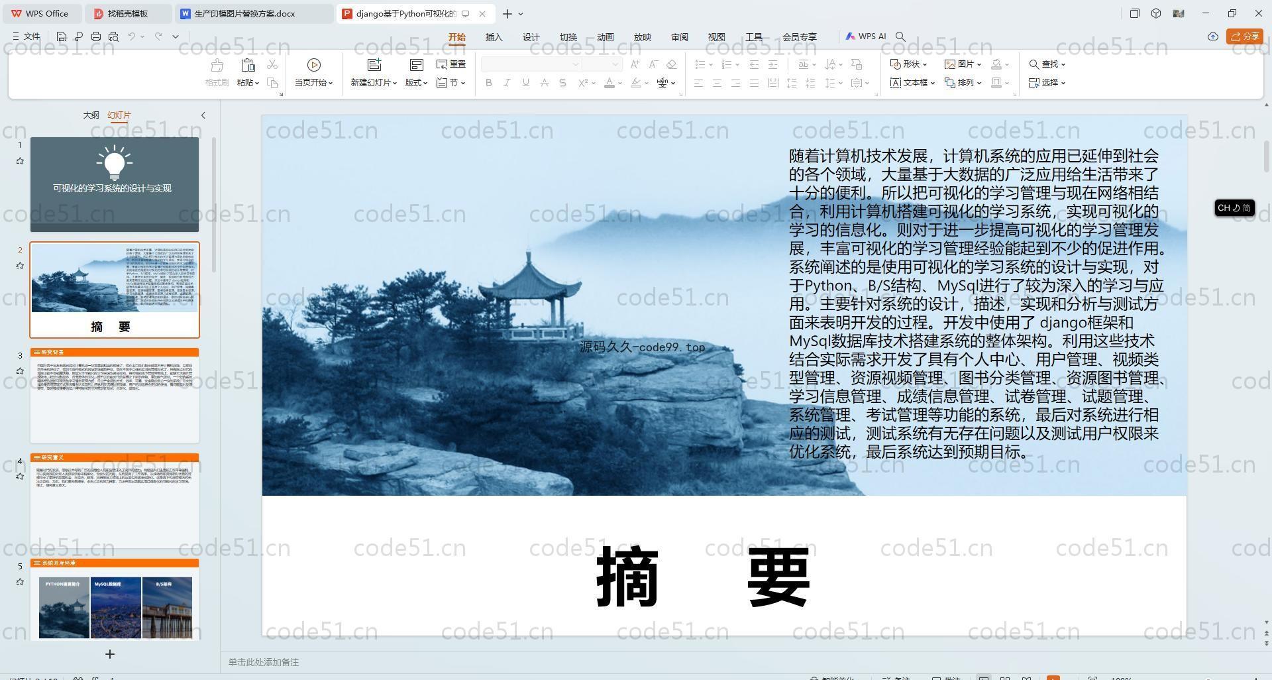
Task: Click the shape outline color icon
Action: [996, 83]
